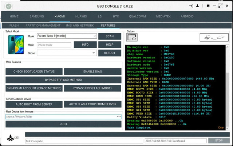Browse firmware folder using the ellipsis button
Viewport: 233px width, 146px height.
click(x=119, y=117)
